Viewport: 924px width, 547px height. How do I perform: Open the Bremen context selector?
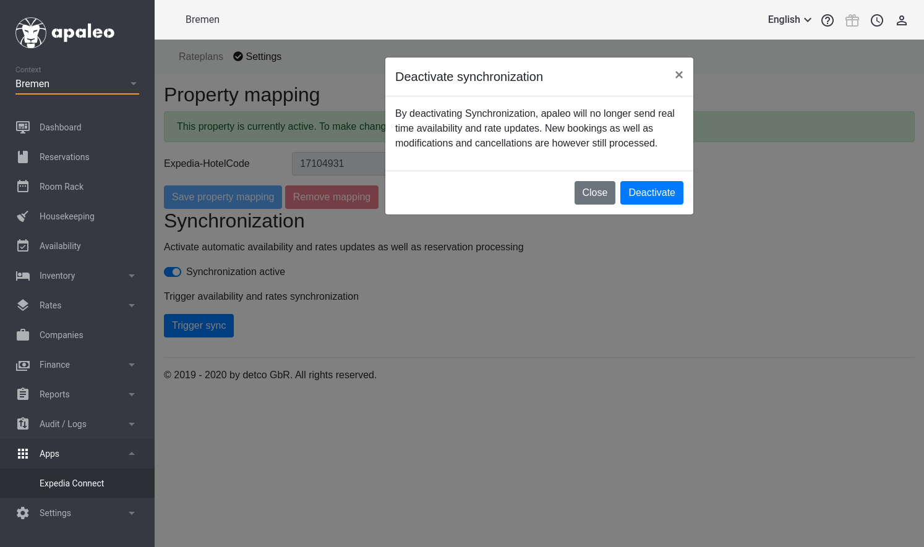tap(77, 84)
